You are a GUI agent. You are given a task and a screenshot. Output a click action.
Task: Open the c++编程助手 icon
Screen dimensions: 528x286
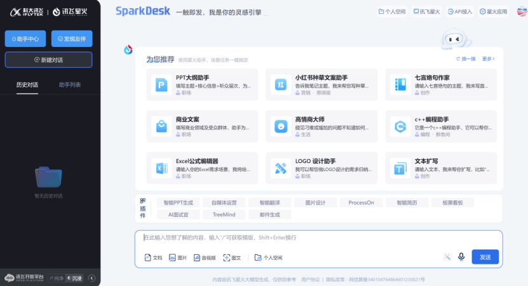[x=400, y=126]
